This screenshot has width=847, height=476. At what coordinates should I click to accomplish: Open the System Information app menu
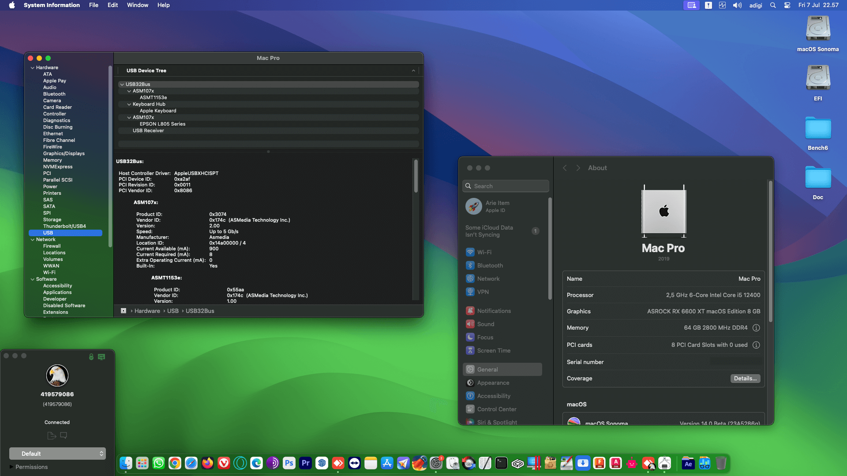click(52, 5)
